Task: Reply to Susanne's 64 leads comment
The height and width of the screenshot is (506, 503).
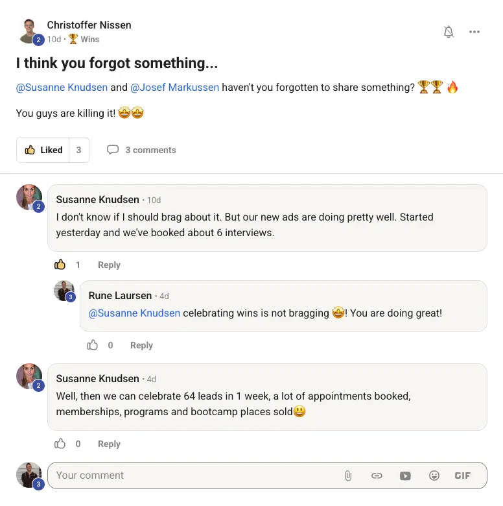Action: [109, 444]
